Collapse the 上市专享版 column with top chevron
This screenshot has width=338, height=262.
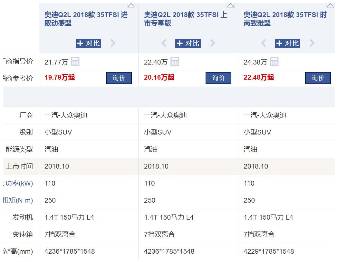coord(231,5)
